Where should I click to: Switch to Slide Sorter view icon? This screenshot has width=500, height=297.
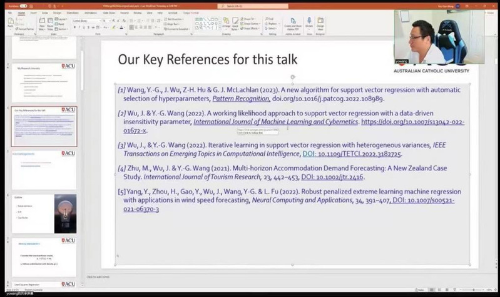coord(439,290)
